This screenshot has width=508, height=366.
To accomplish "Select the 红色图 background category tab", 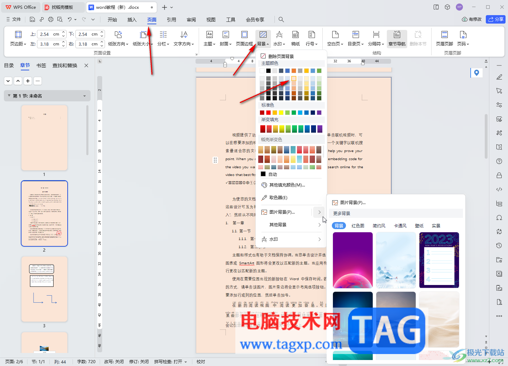I will tap(358, 226).
